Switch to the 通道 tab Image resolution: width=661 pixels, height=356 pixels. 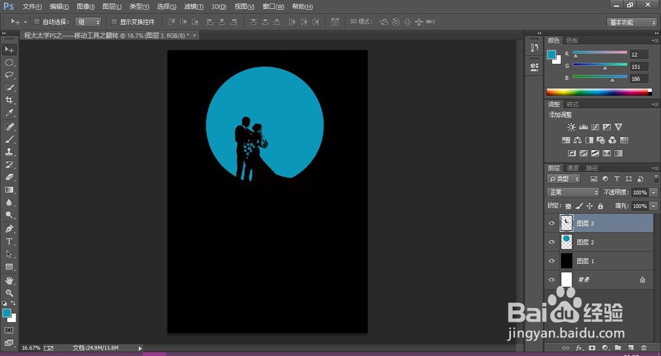tap(572, 168)
